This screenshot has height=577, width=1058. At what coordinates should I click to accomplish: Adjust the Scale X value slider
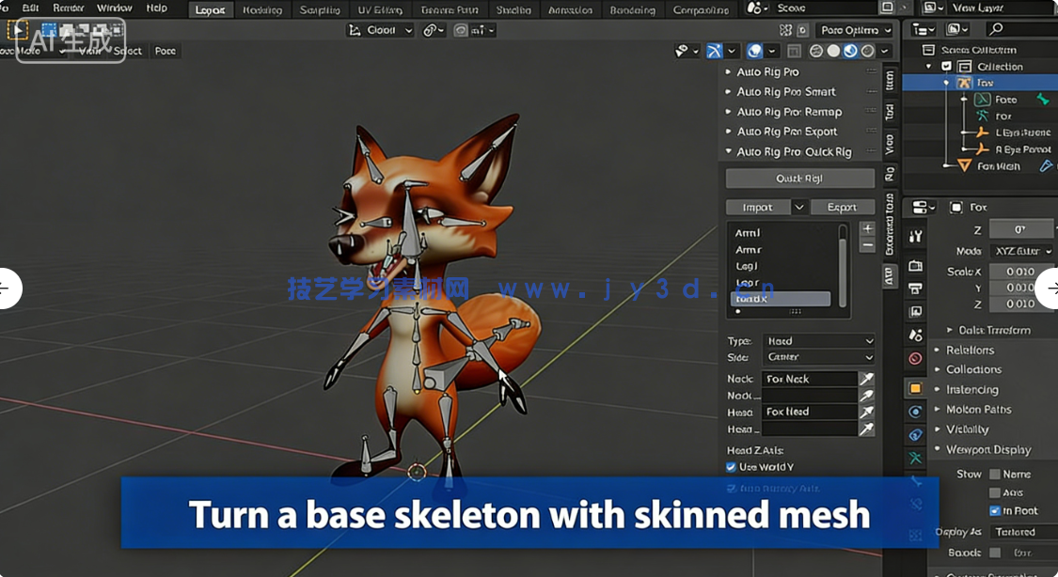(1020, 272)
